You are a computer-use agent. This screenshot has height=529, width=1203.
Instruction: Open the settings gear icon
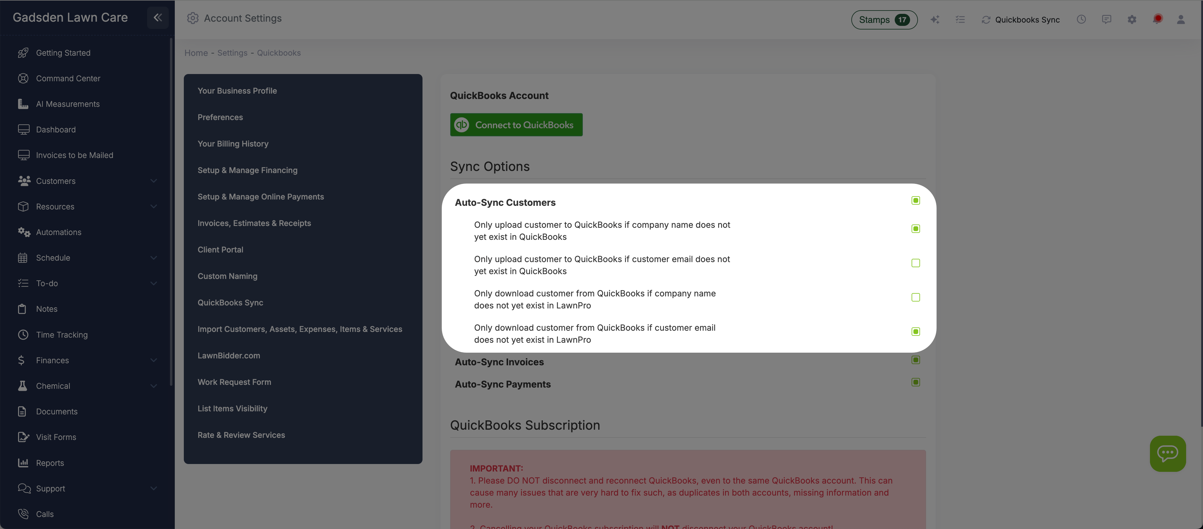tap(1132, 20)
